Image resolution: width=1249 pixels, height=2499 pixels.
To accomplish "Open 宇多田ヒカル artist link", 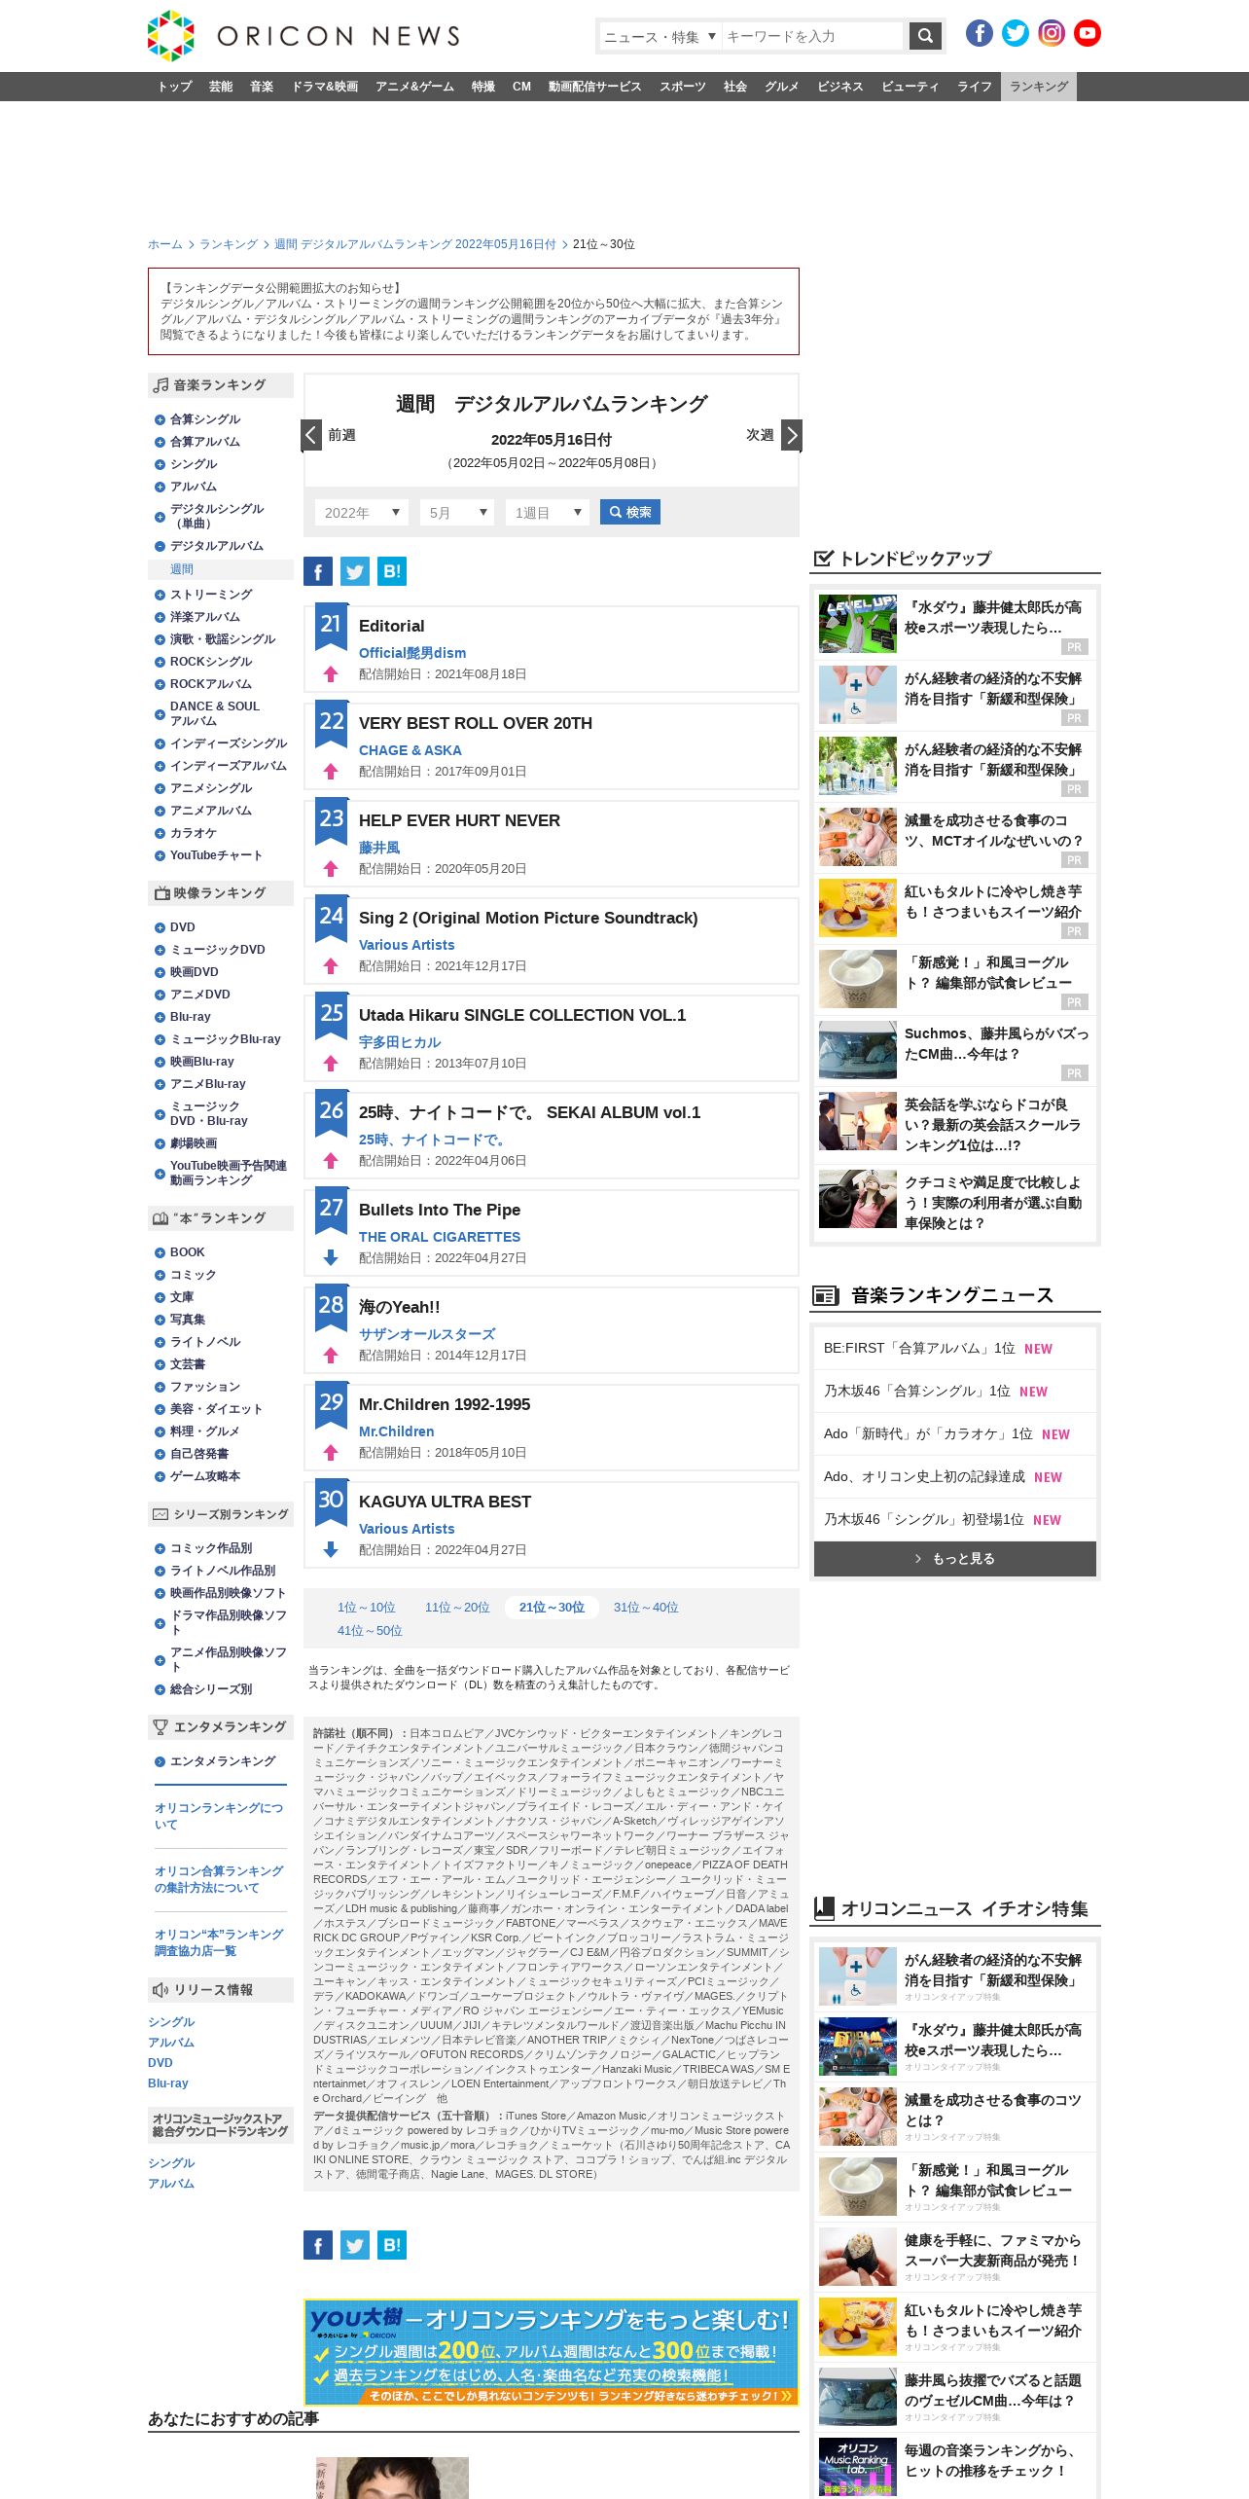I will (400, 1042).
